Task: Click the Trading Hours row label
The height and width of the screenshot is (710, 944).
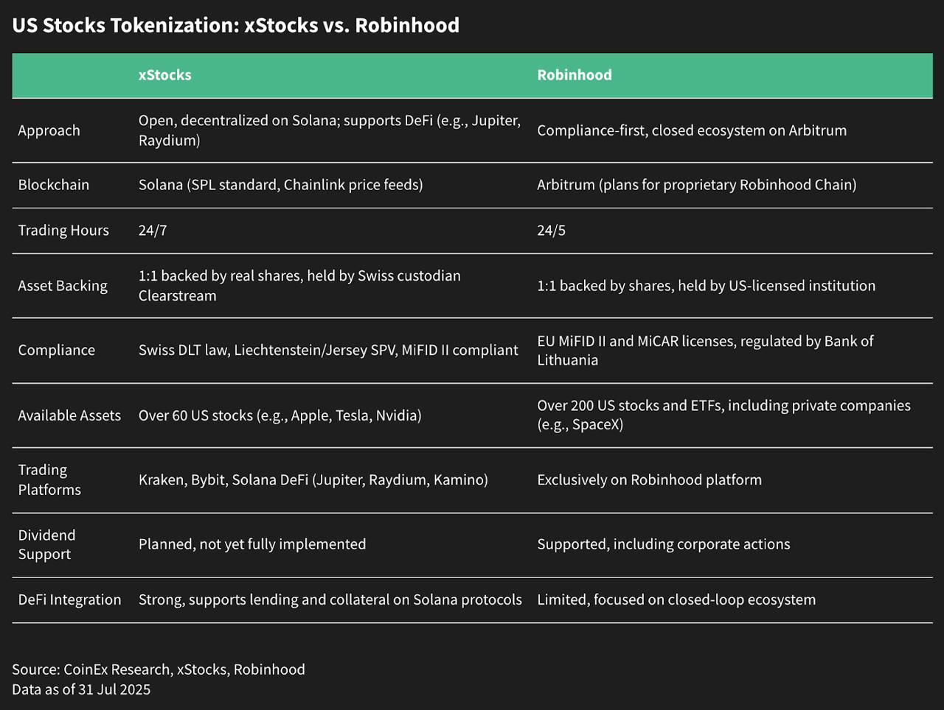Action: tap(63, 231)
